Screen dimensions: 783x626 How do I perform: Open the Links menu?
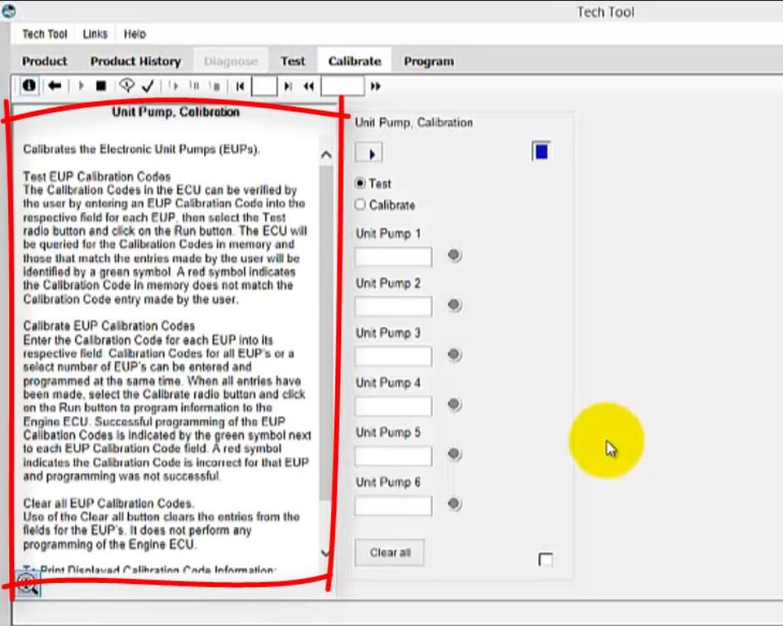(x=95, y=34)
